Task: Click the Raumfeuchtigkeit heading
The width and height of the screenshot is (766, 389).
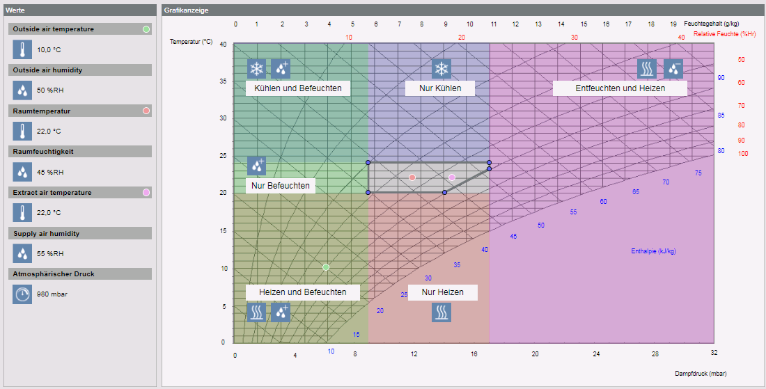Action: [x=80, y=151]
